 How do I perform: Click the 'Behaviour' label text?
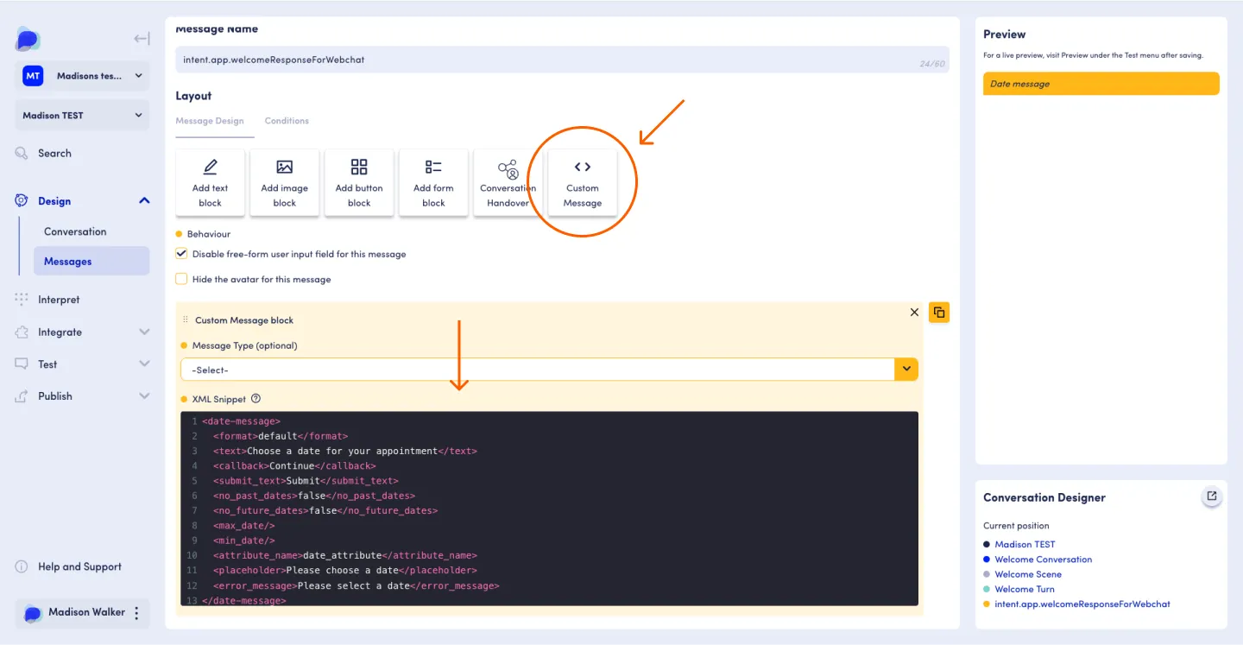point(209,234)
